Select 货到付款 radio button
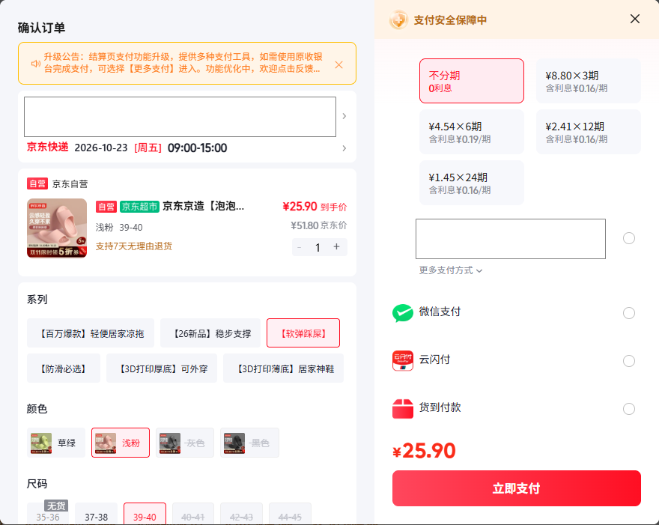Image resolution: width=659 pixels, height=525 pixels. [x=629, y=409]
